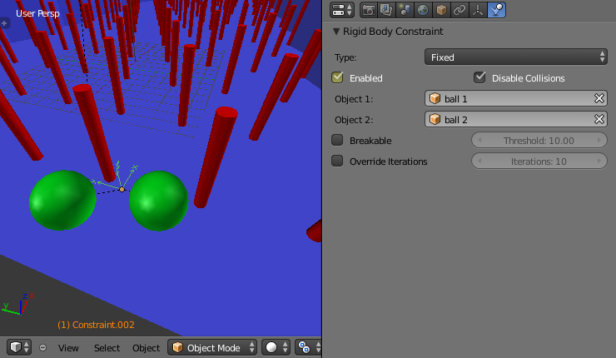Open the World properties tab (globe icon)
This screenshot has height=358, width=616.
pos(423,10)
